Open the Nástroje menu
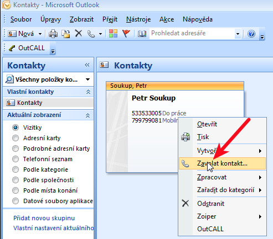 click(x=138, y=19)
